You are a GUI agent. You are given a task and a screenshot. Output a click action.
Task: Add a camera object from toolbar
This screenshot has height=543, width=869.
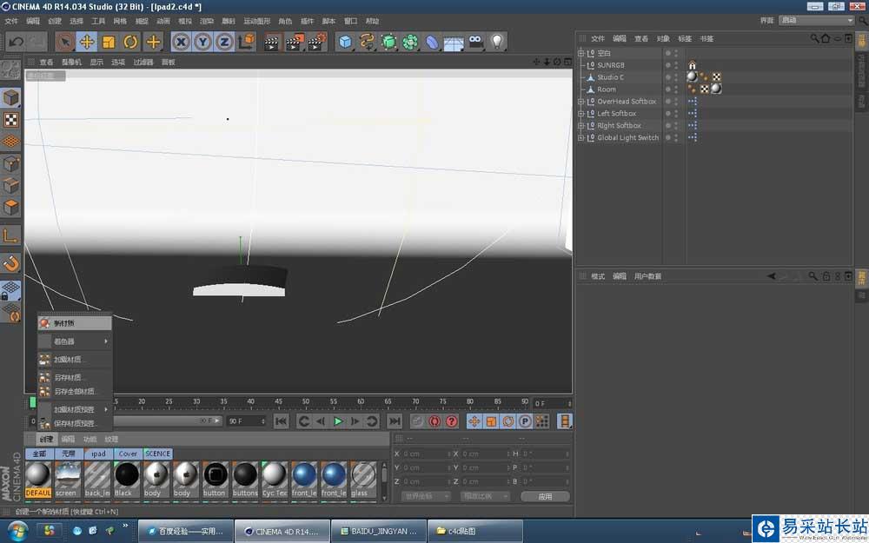click(475, 42)
